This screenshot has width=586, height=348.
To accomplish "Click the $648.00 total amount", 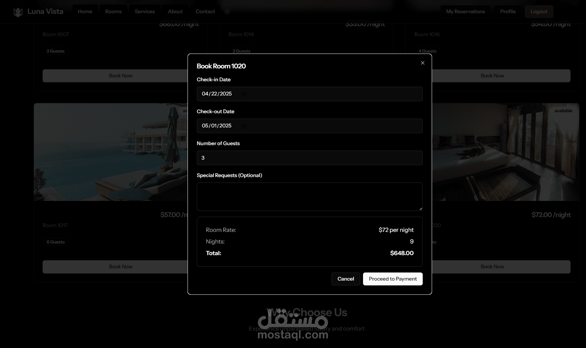I will [x=402, y=253].
